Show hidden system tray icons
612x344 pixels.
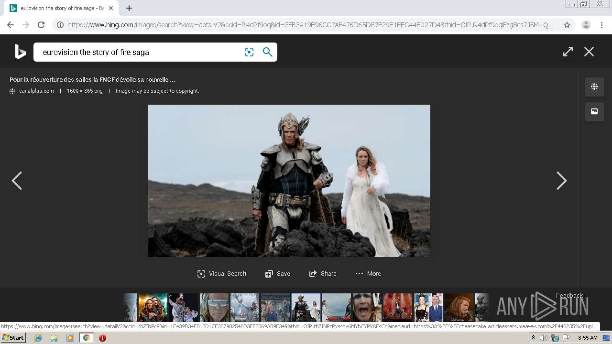pyautogui.click(x=533, y=338)
